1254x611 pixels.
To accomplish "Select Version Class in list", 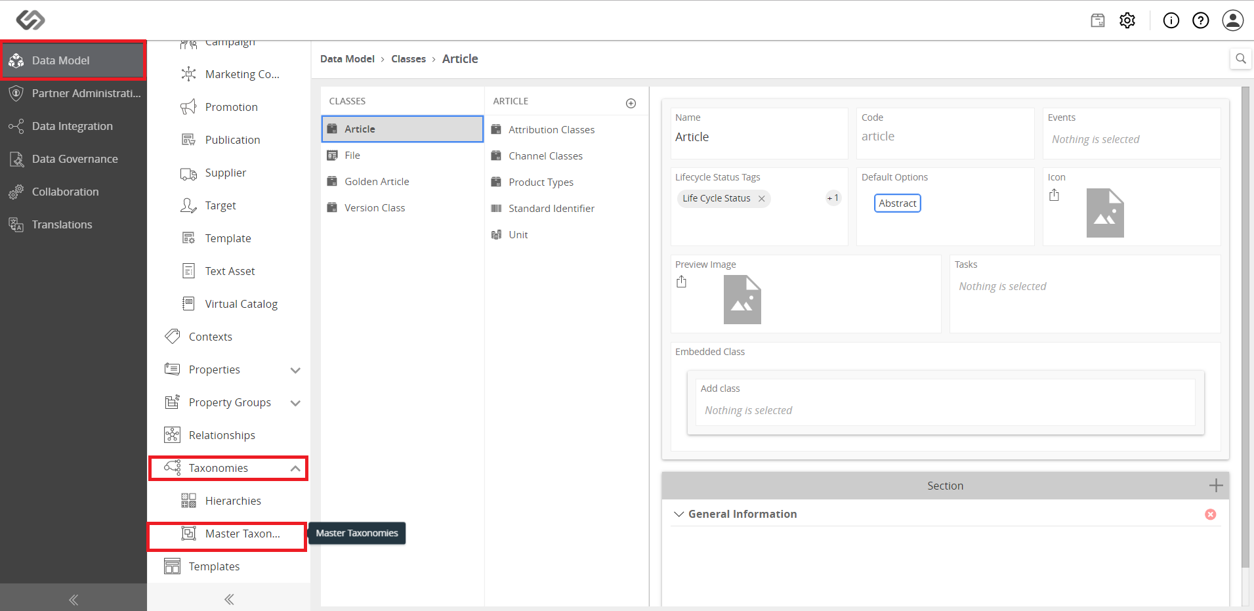I will [402, 208].
